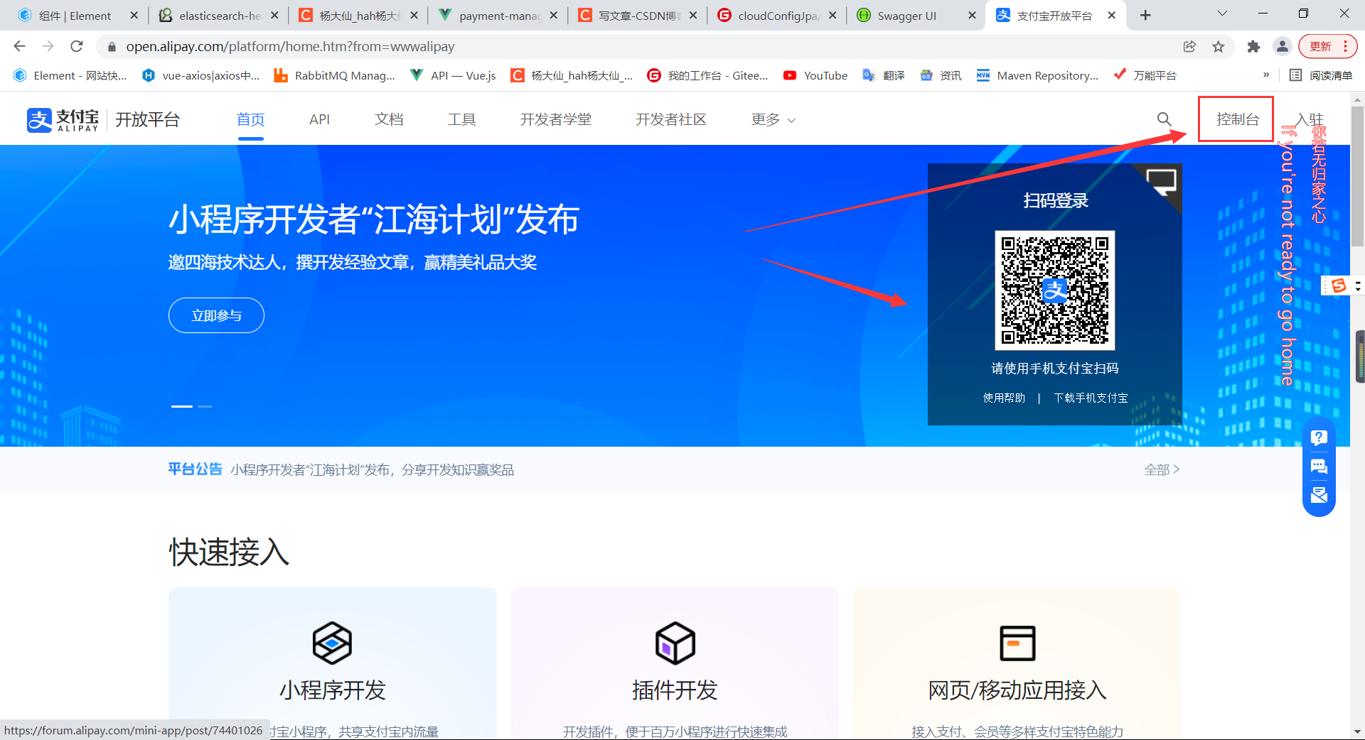
Task: Open the 阅读清单 reading list
Action: tap(1321, 75)
